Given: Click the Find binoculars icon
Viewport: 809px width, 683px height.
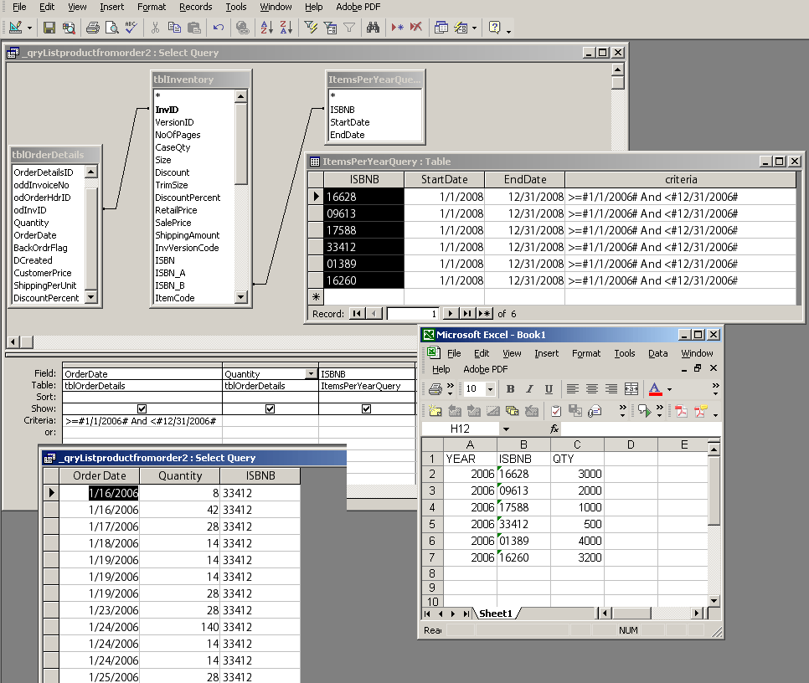Looking at the screenshot, I should [373, 28].
